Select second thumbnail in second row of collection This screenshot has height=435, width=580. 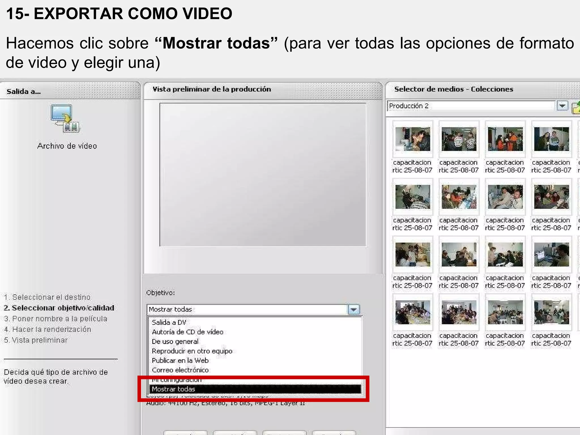459,197
